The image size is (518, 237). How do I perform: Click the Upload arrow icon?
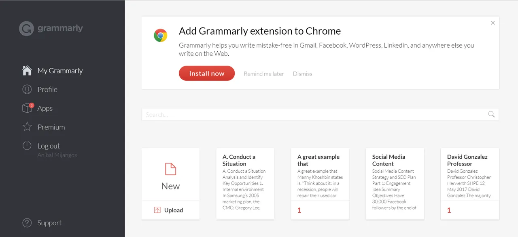coord(157,210)
